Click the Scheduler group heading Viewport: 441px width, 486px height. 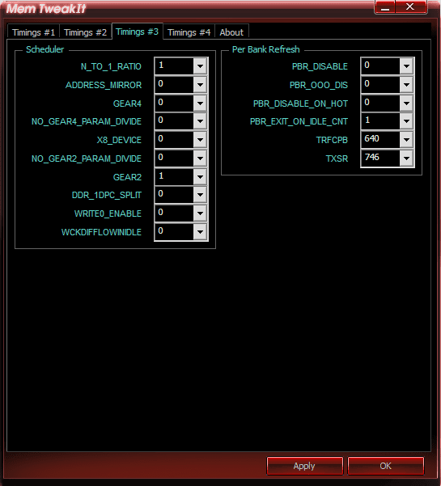(x=45, y=49)
